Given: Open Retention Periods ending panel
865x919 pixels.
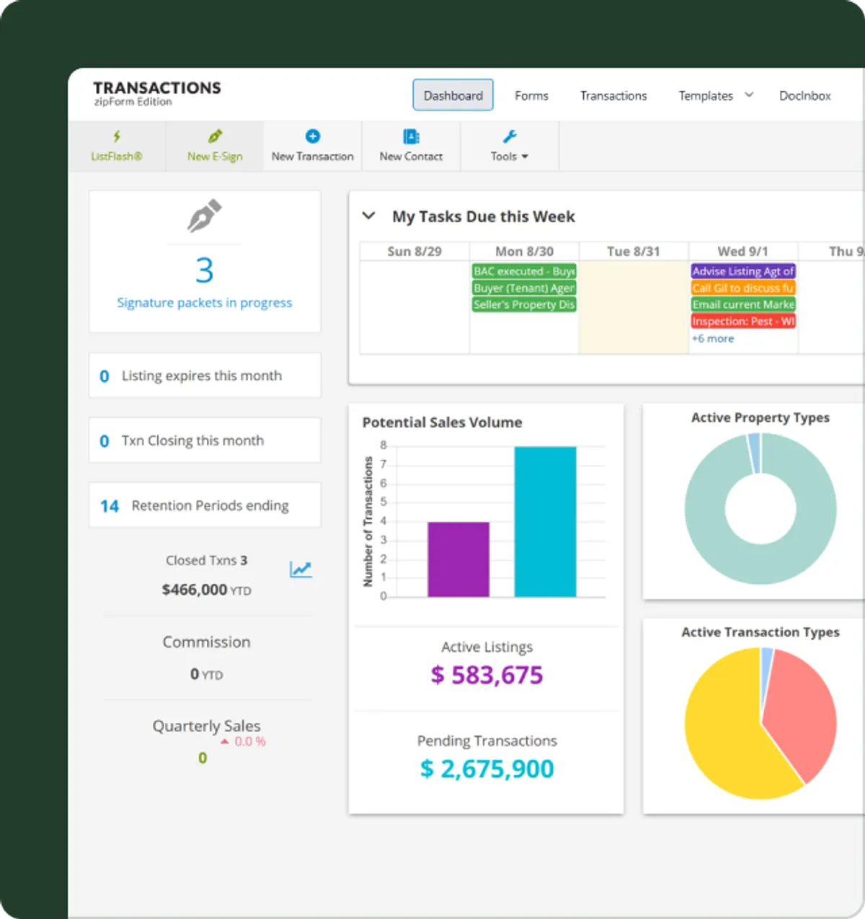Looking at the screenshot, I should point(204,505).
